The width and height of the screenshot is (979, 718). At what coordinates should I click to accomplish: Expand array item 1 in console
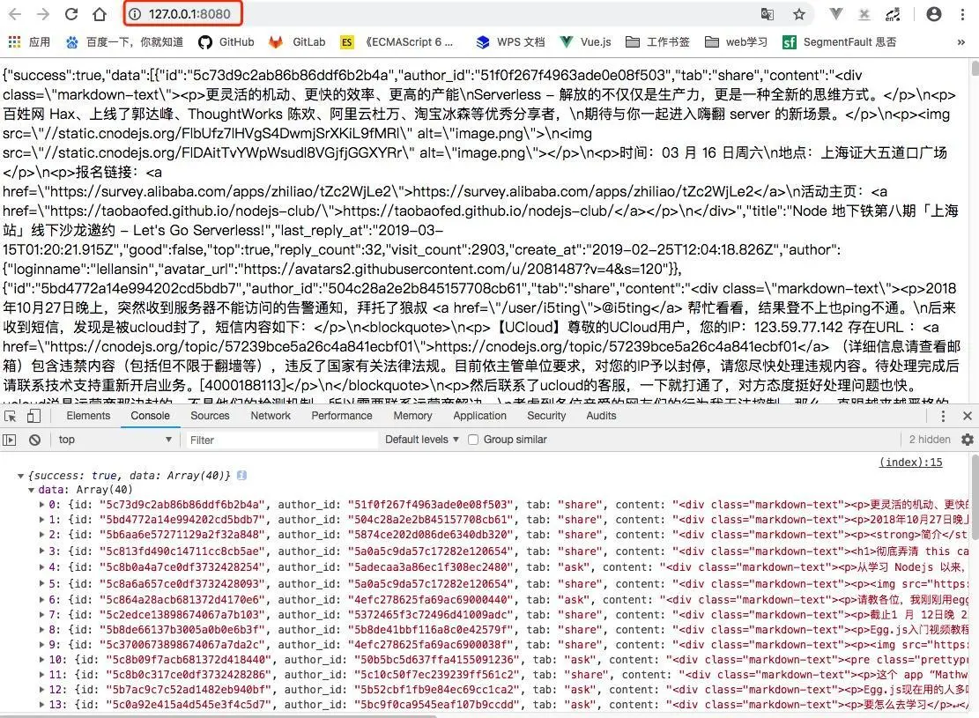[x=41, y=520]
